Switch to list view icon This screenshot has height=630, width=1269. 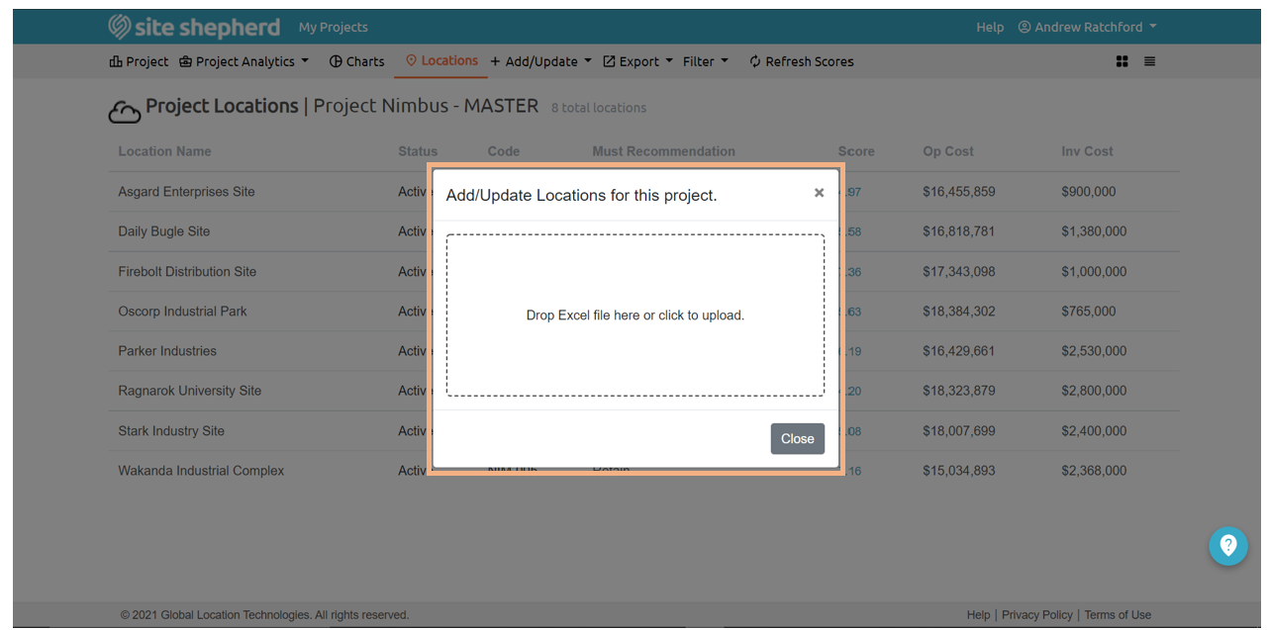tap(1149, 61)
